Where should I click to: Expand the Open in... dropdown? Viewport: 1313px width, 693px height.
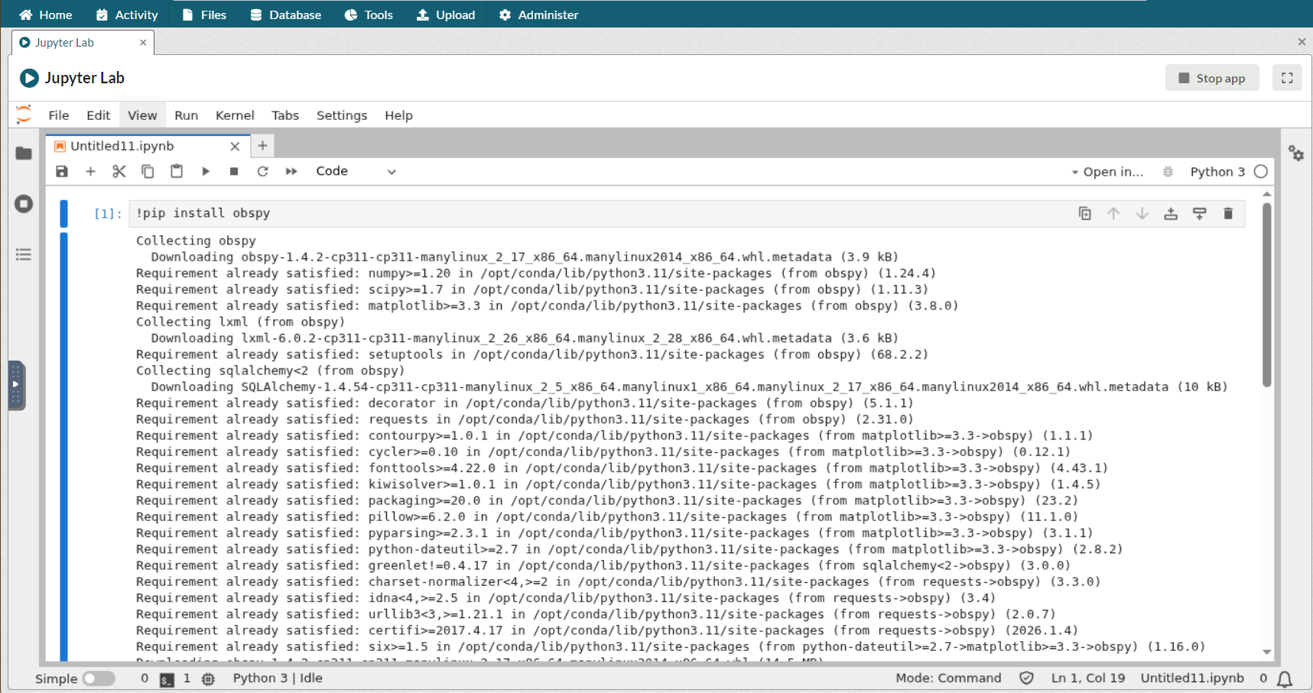click(1107, 172)
